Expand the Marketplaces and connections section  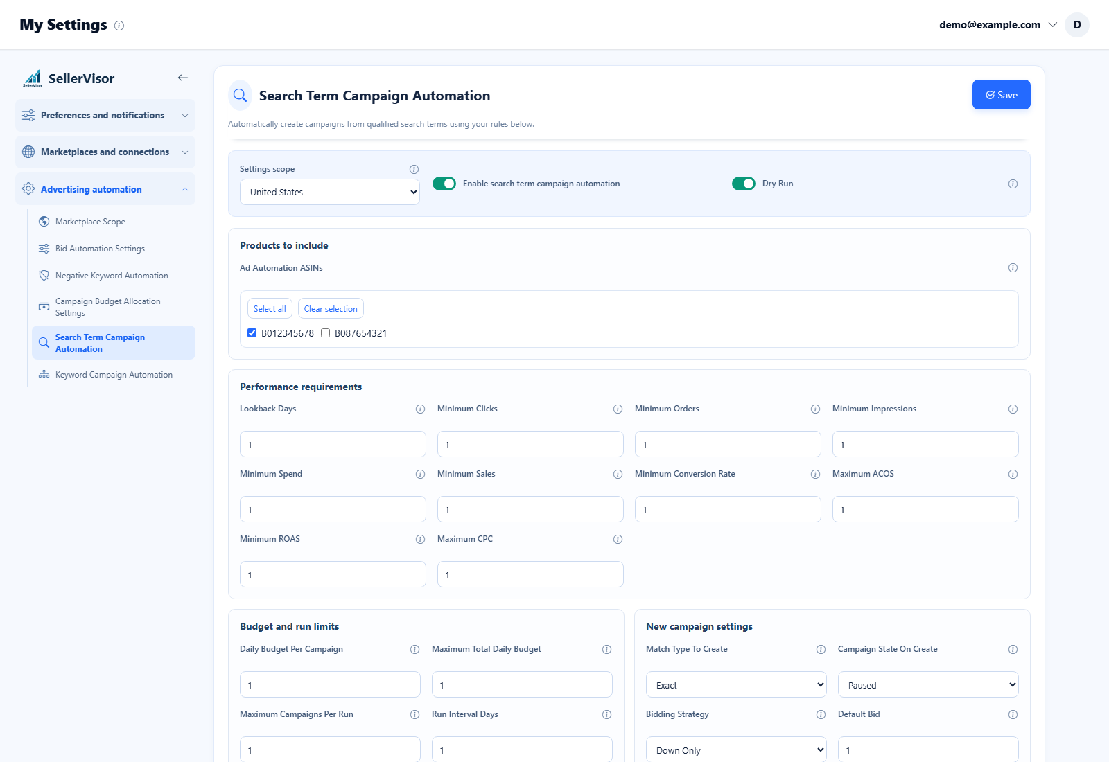pos(105,152)
